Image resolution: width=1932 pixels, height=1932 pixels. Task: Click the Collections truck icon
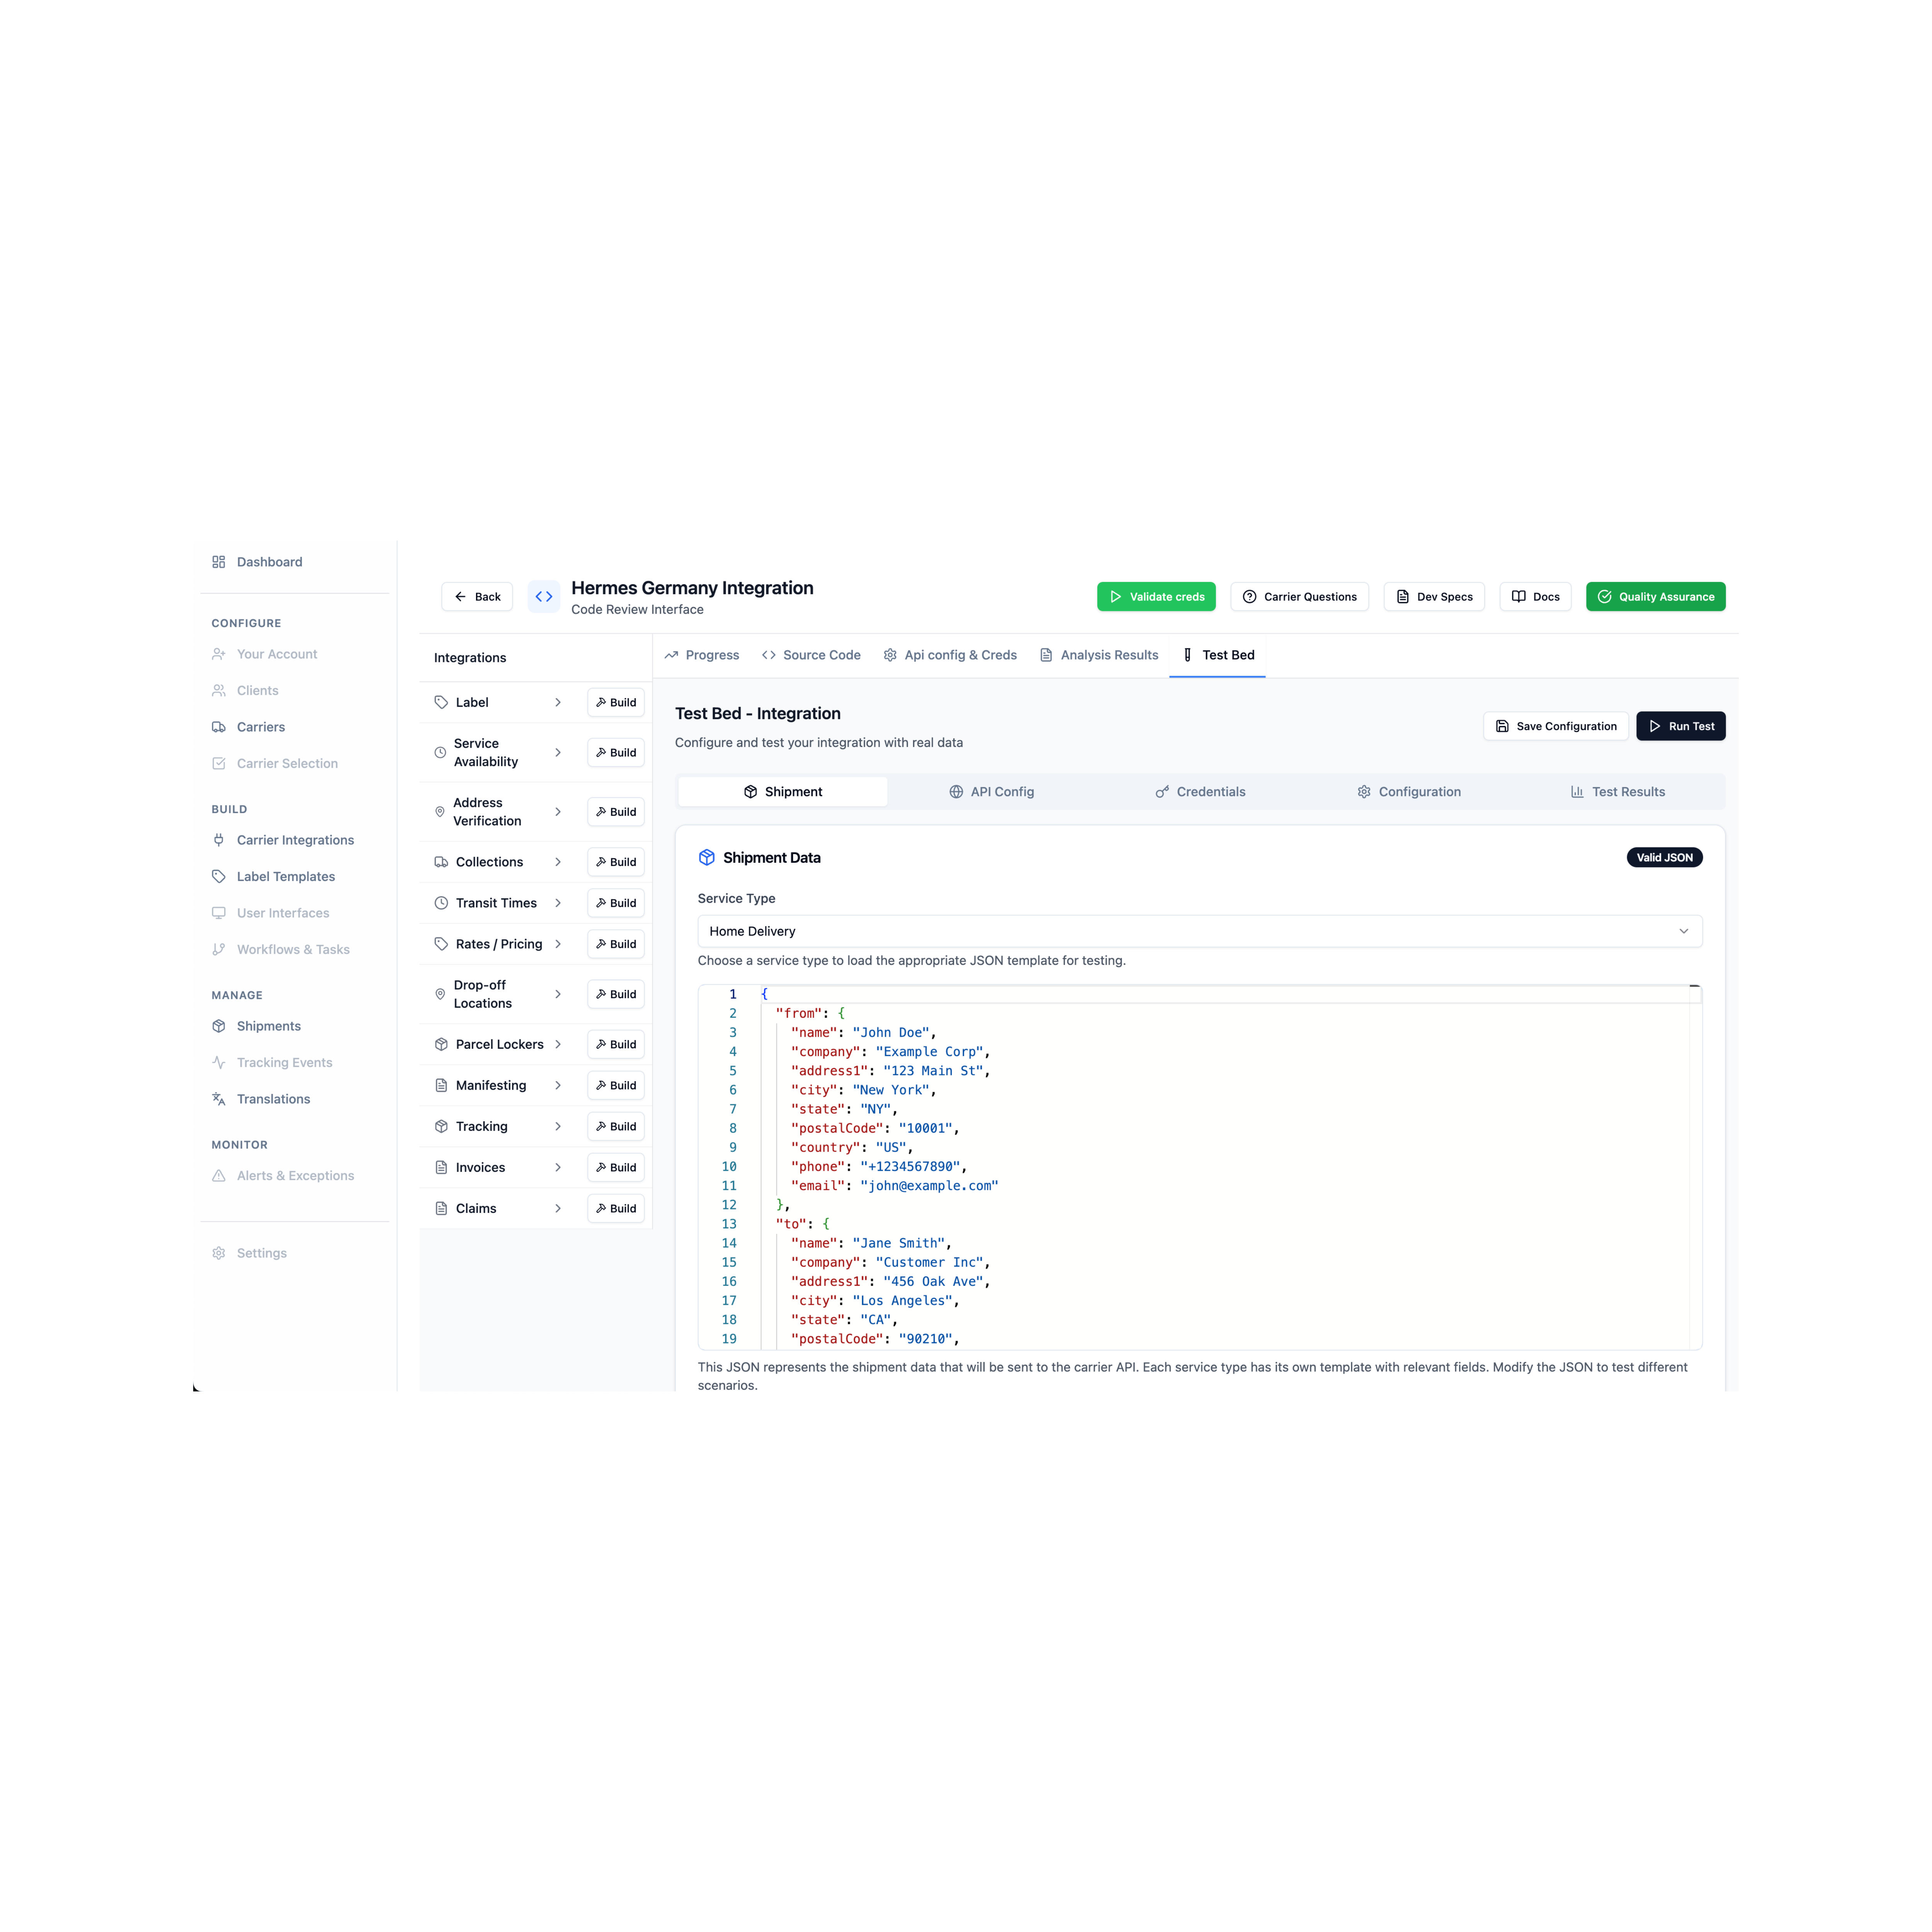(x=441, y=862)
